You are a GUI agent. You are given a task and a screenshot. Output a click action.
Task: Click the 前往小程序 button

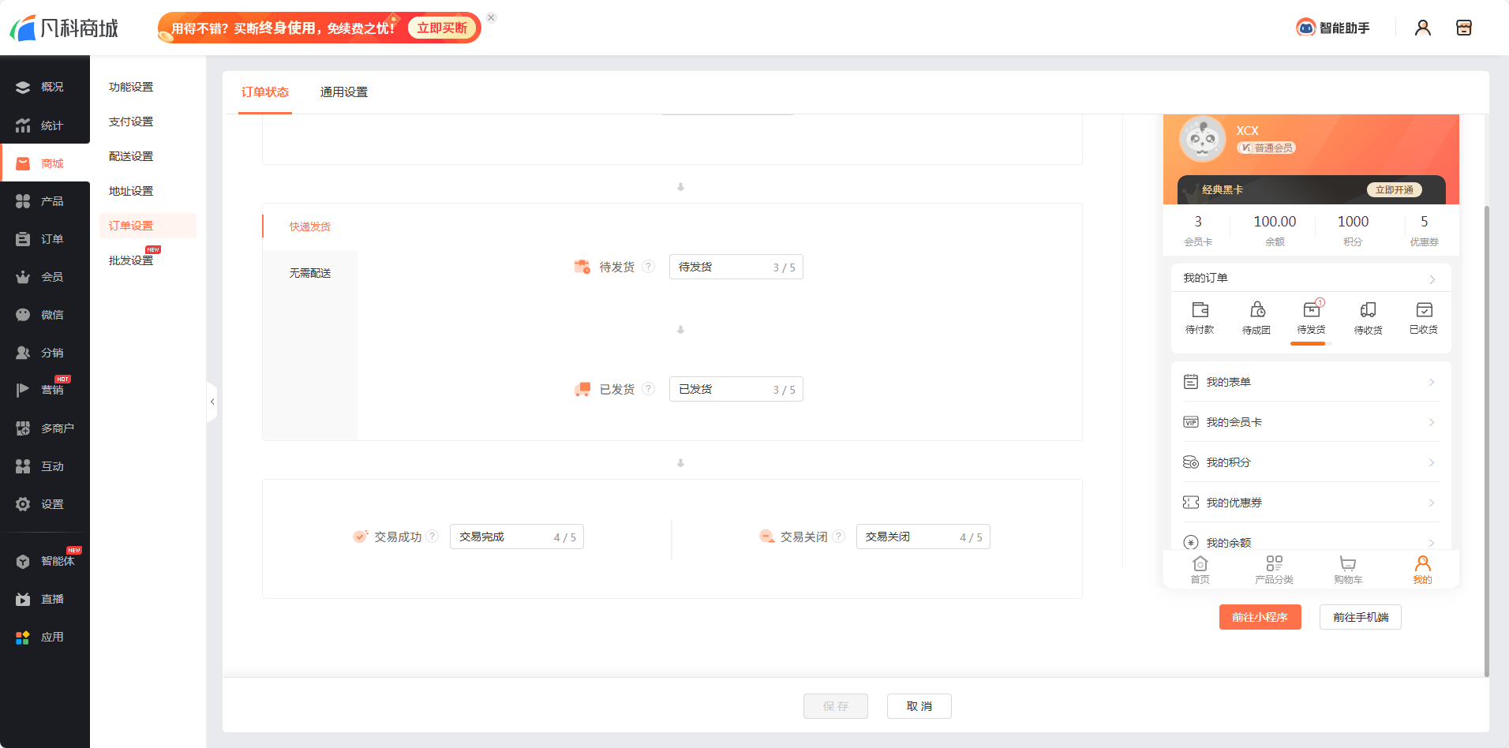1260,617
